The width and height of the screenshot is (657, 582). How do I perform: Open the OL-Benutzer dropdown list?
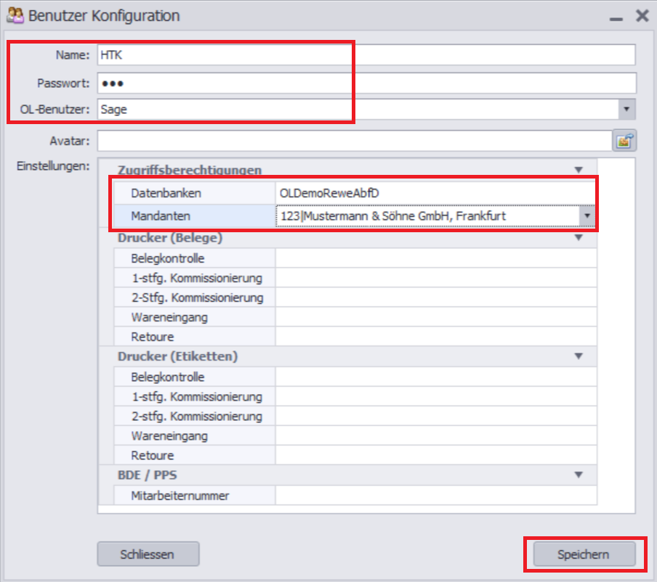[x=626, y=109]
